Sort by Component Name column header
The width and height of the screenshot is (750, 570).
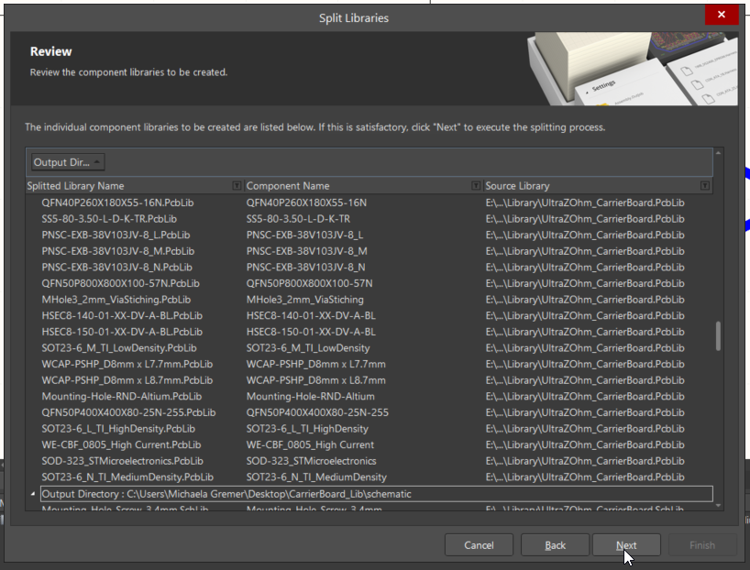[x=358, y=186]
